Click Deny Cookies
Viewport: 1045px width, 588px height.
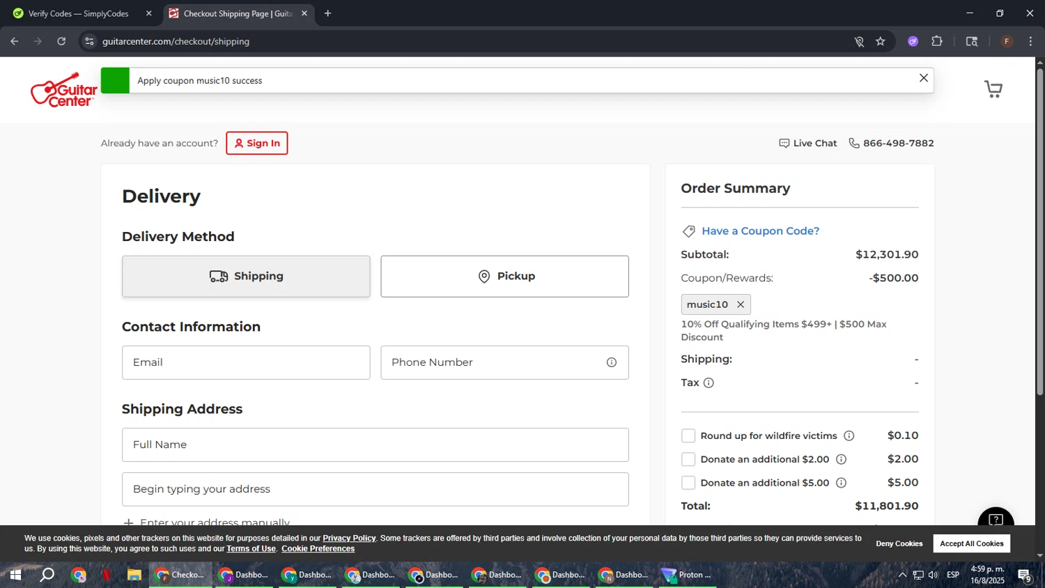(899, 544)
